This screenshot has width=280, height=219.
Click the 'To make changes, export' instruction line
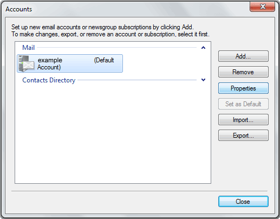(110, 34)
